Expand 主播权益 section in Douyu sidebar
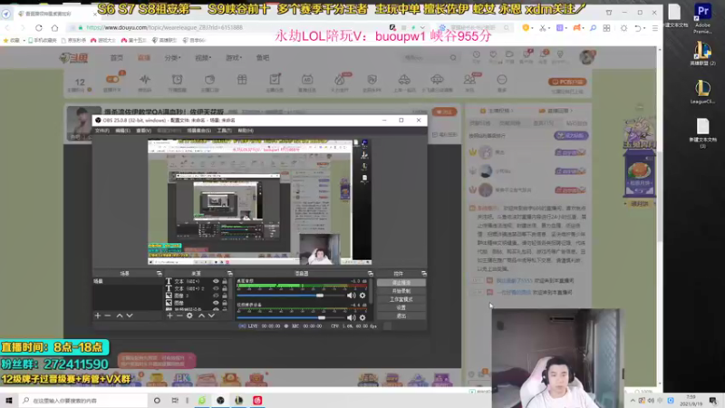This screenshot has height=408, width=725. point(497,111)
